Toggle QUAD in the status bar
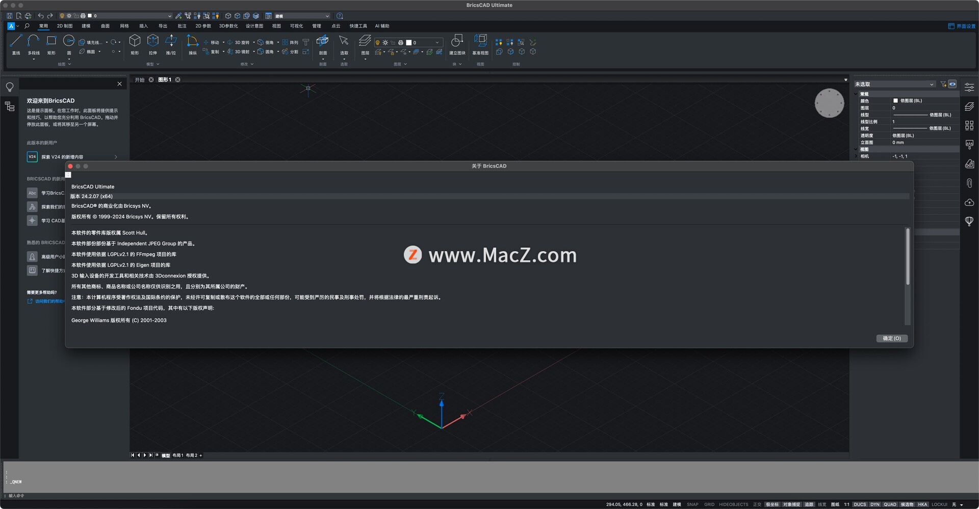This screenshot has width=979, height=509. coord(890,504)
